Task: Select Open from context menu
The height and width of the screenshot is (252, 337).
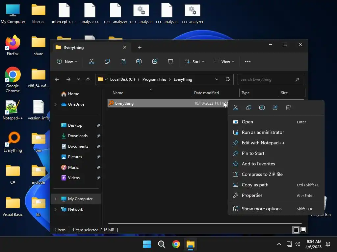Action: 276,122
